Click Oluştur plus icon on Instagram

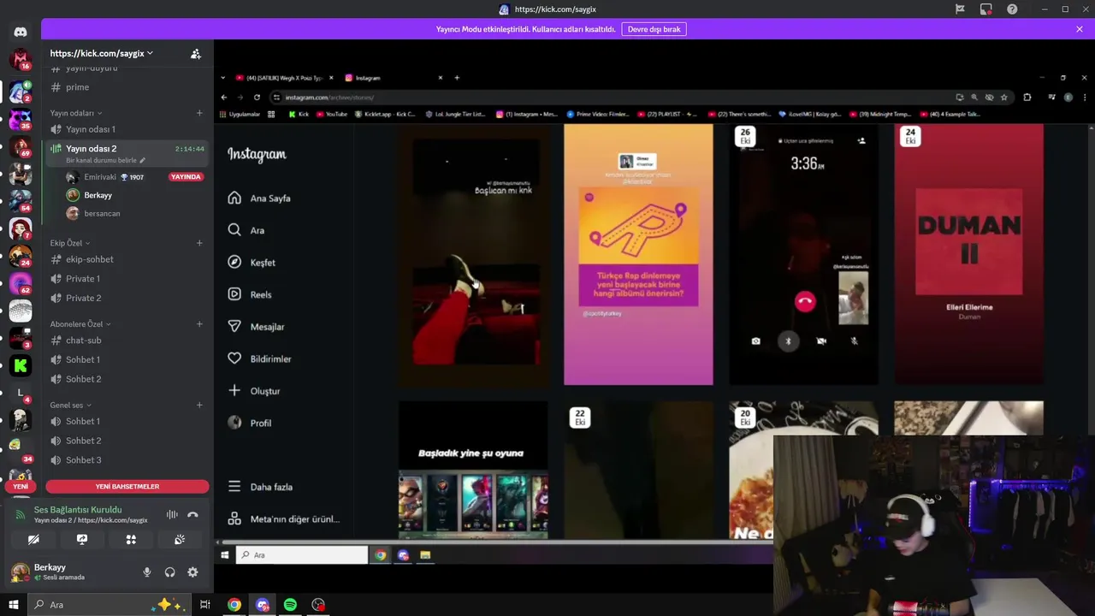234,390
